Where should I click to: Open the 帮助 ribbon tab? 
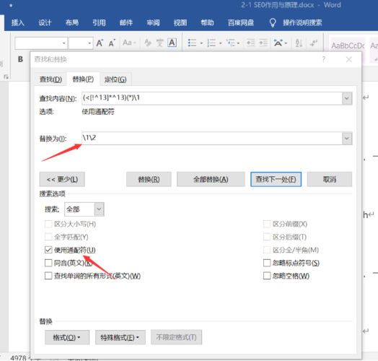[207, 22]
